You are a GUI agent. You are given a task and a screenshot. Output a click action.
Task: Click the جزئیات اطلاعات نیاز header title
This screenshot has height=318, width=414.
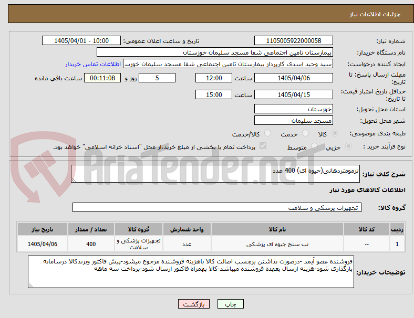coord(375,14)
